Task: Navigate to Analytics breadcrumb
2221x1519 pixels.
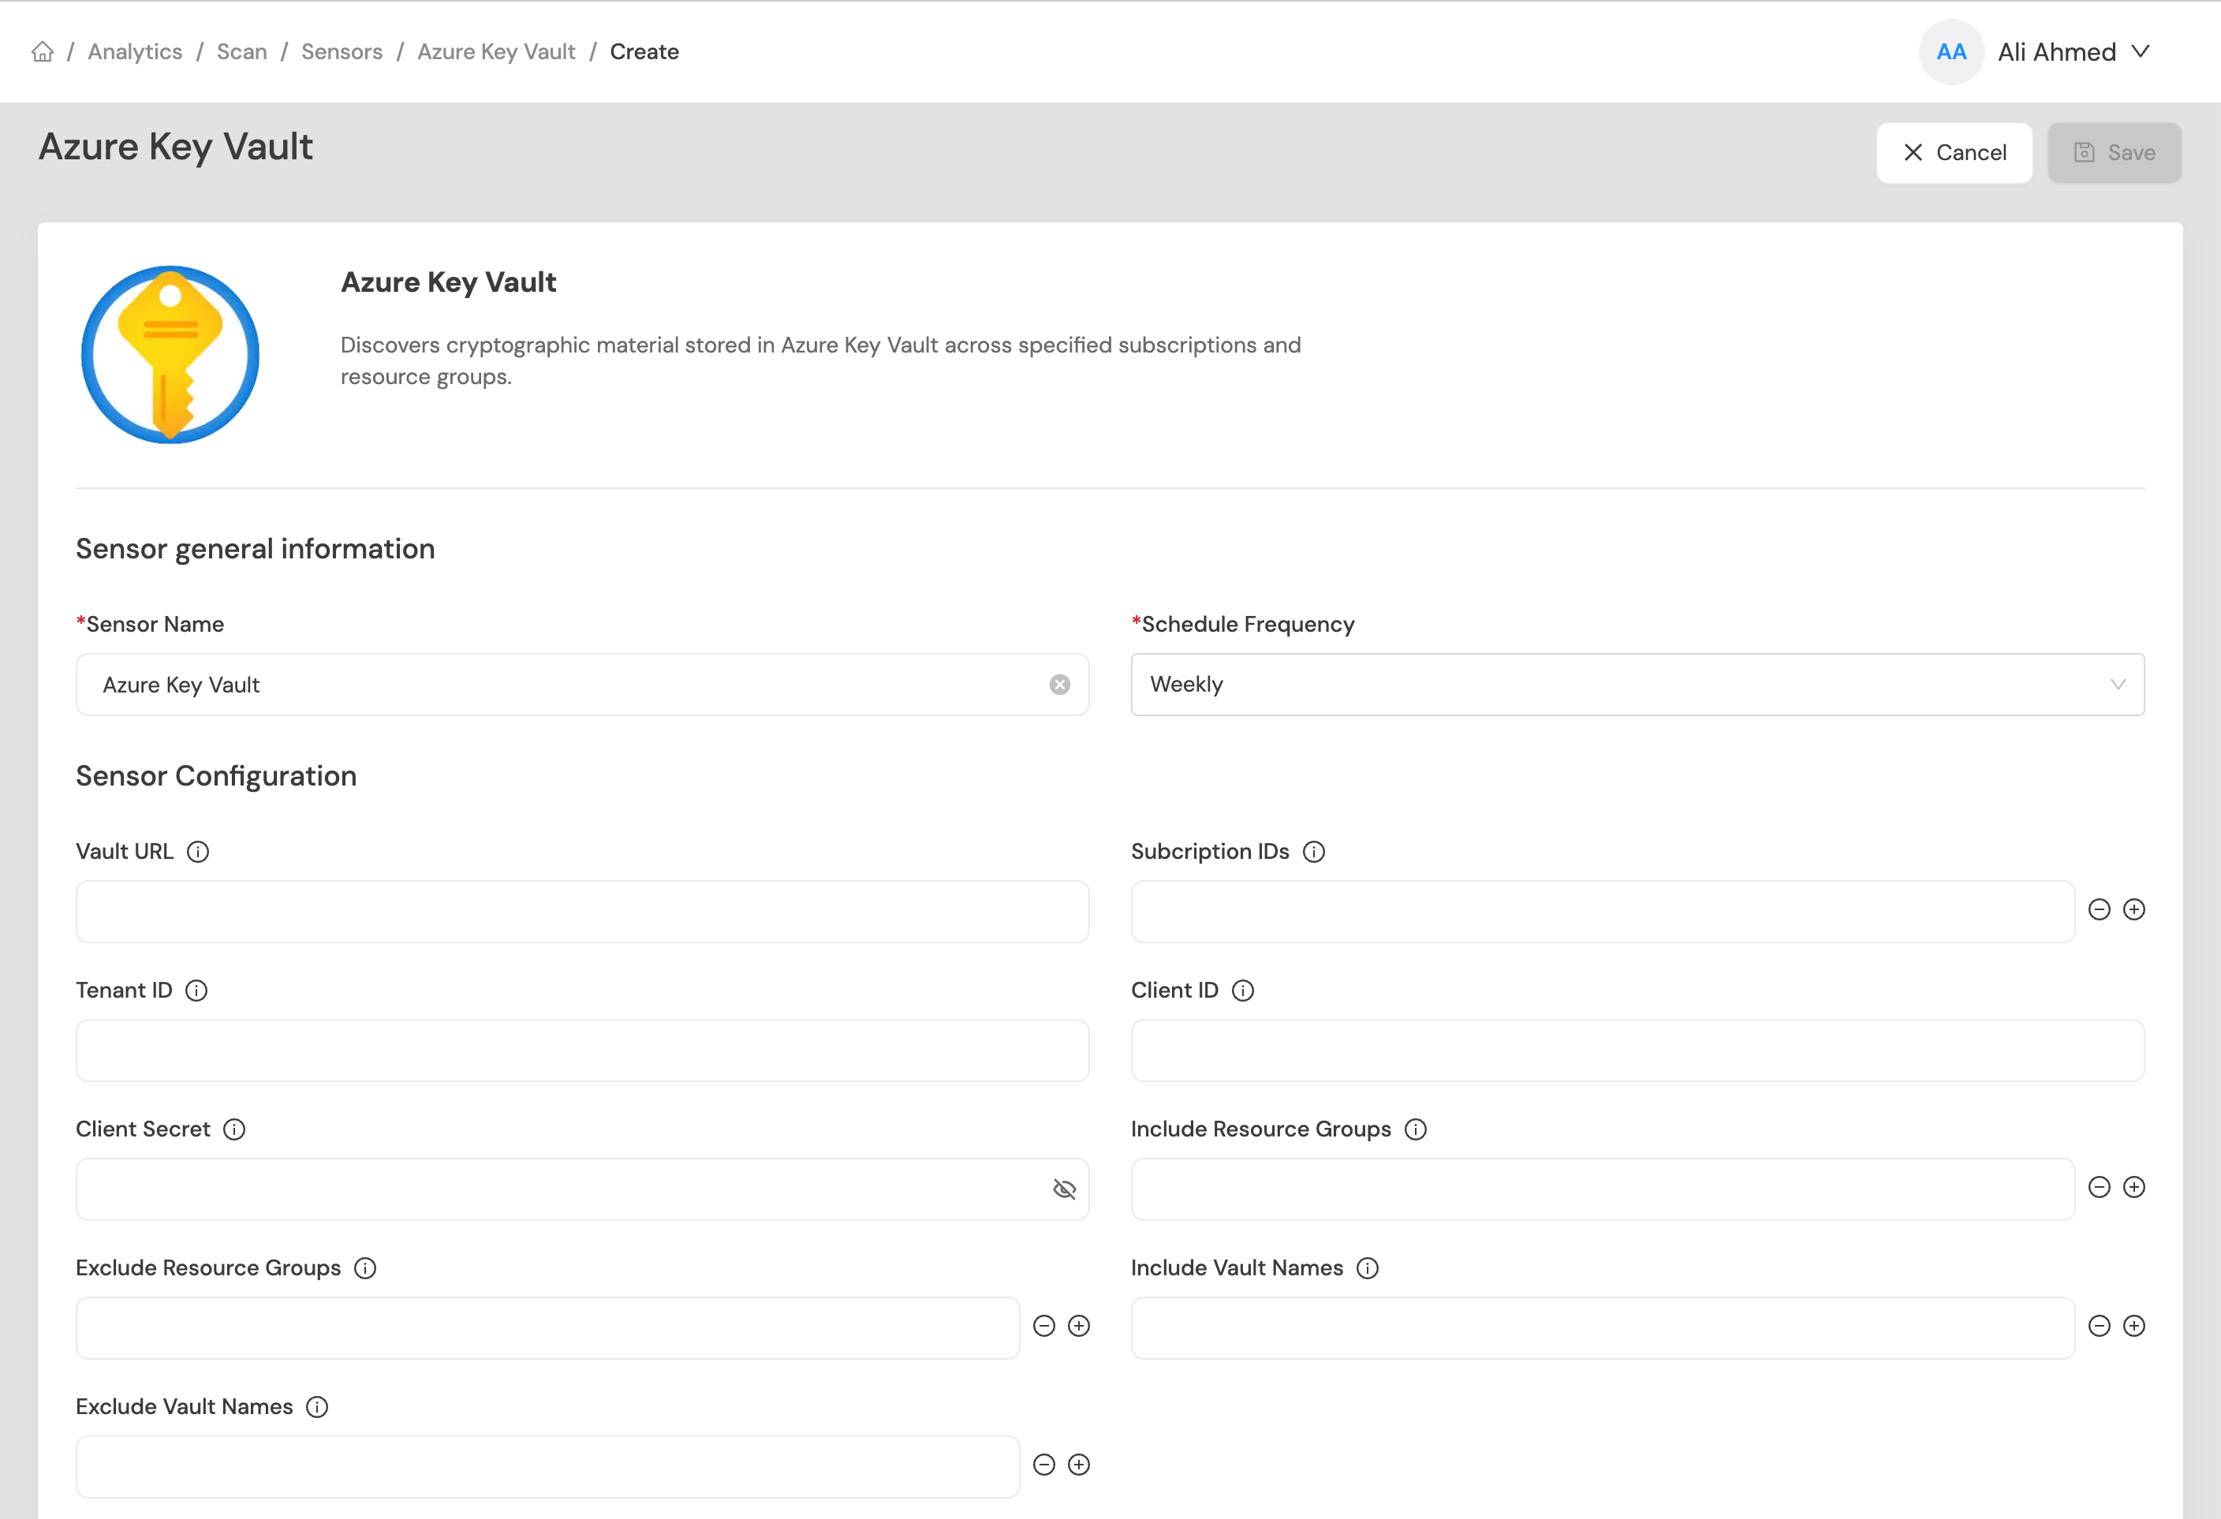Action: click(x=135, y=51)
